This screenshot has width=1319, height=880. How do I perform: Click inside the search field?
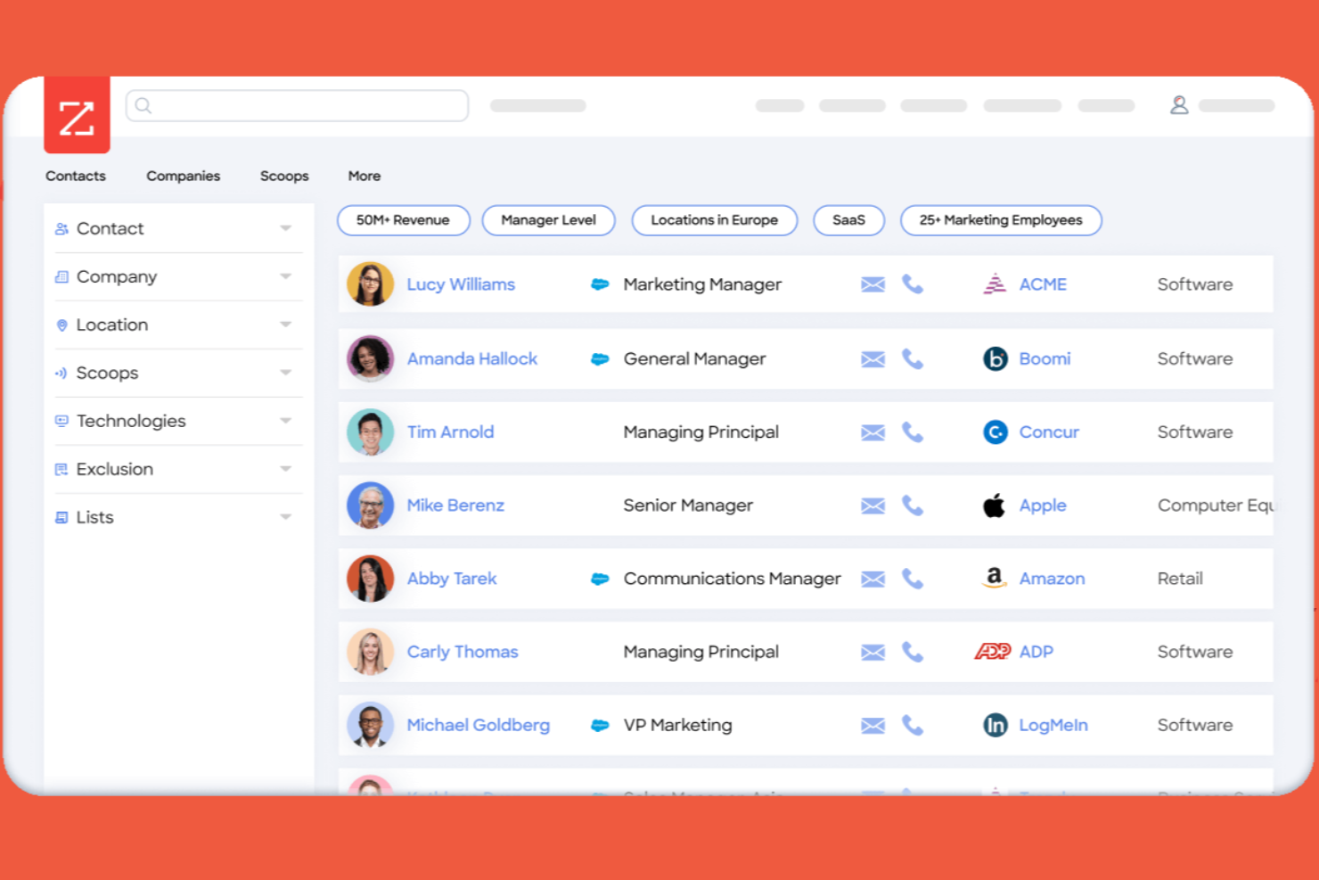point(297,104)
